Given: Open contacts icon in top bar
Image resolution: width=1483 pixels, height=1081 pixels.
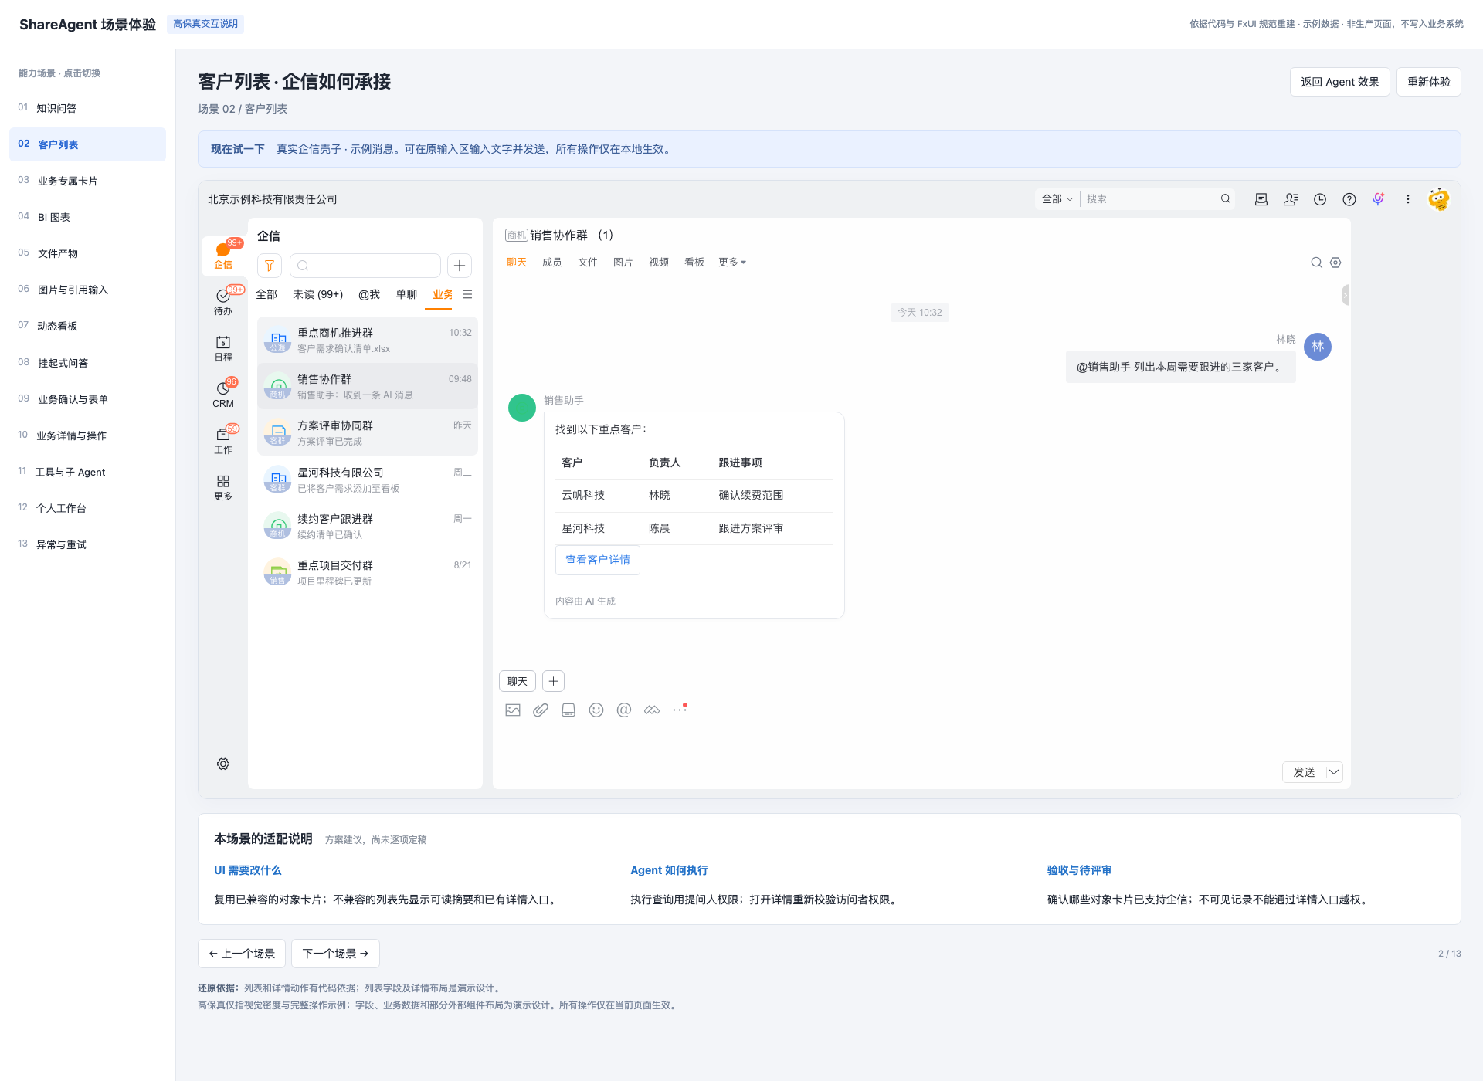Looking at the screenshot, I should pos(1291,199).
